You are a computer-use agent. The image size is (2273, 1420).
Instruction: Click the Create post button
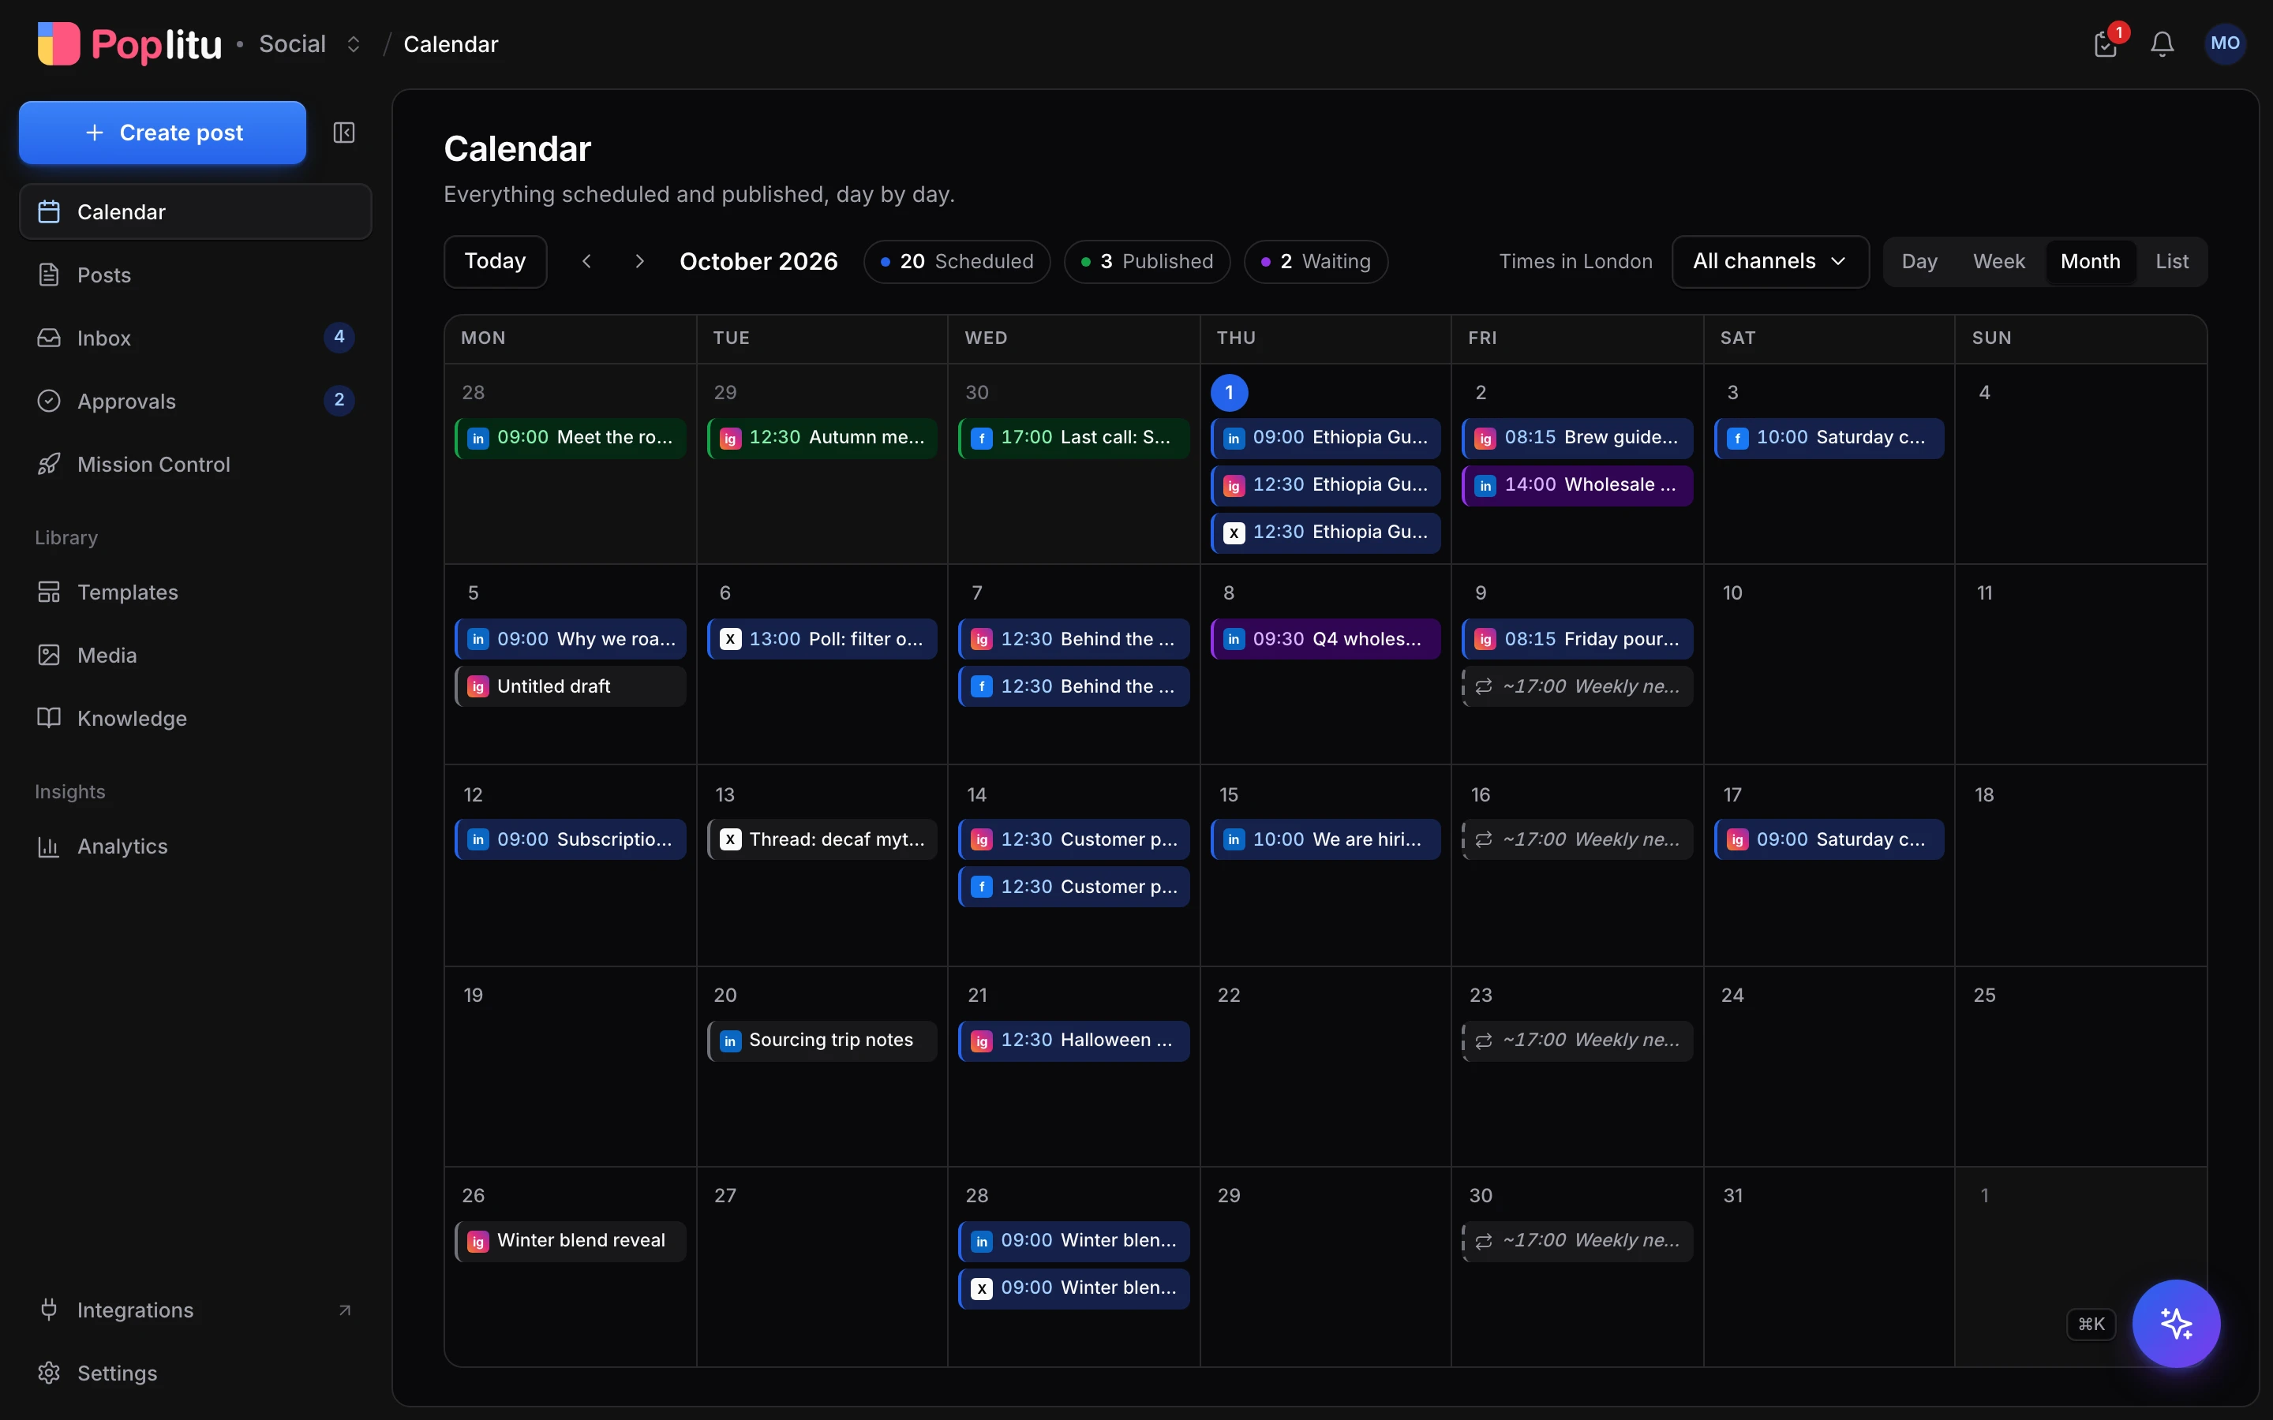click(x=163, y=133)
